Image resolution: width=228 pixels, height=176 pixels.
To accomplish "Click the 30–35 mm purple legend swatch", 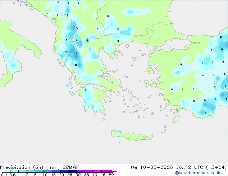I will tap(81, 171).
